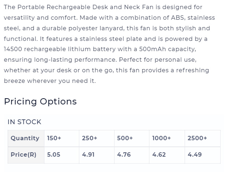Select the 500+ quantity cell

(x=132, y=138)
